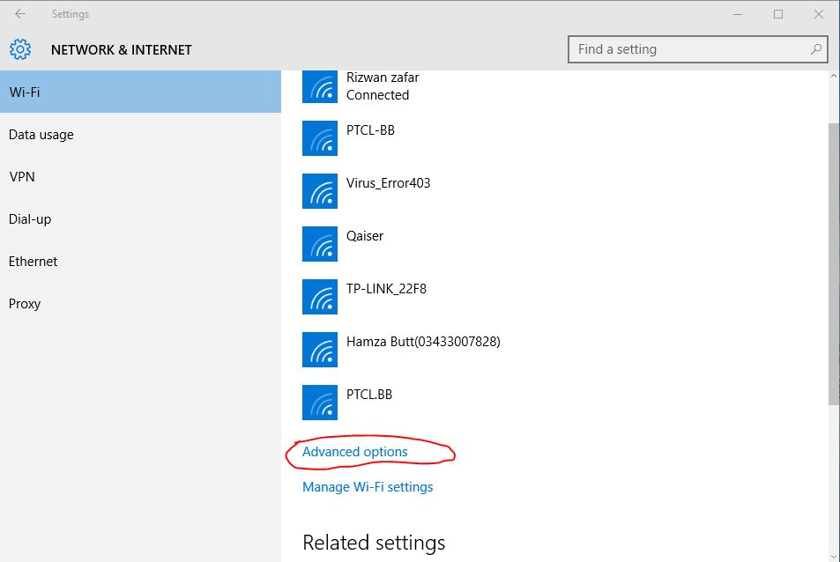Click the Wi-Fi icon next to PTCL-BB
The image size is (840, 562).
tap(320, 138)
